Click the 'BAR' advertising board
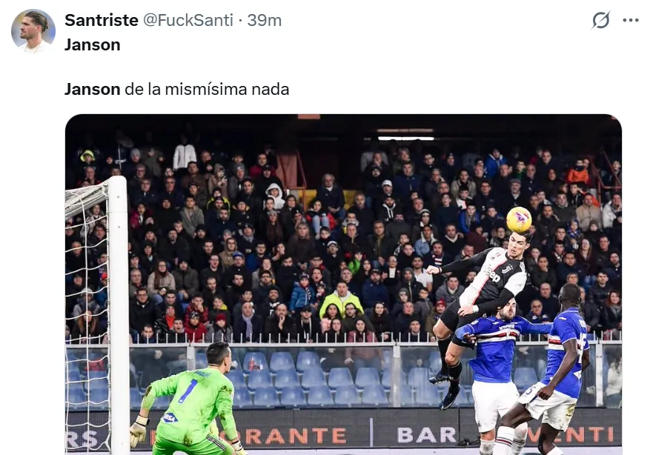Viewport: 653px width, 455px height. click(426, 435)
